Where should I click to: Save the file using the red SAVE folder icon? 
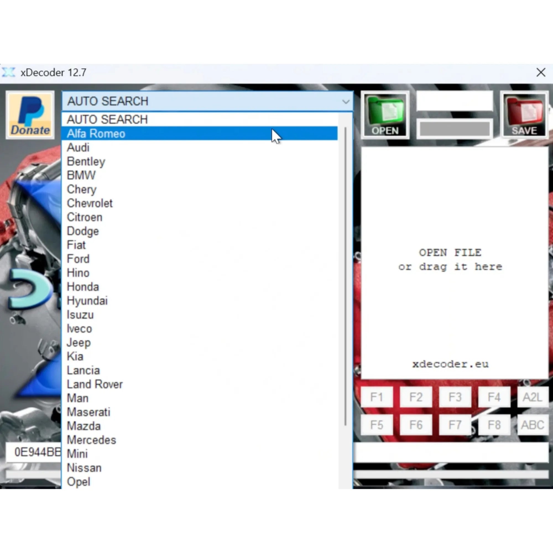[525, 114]
